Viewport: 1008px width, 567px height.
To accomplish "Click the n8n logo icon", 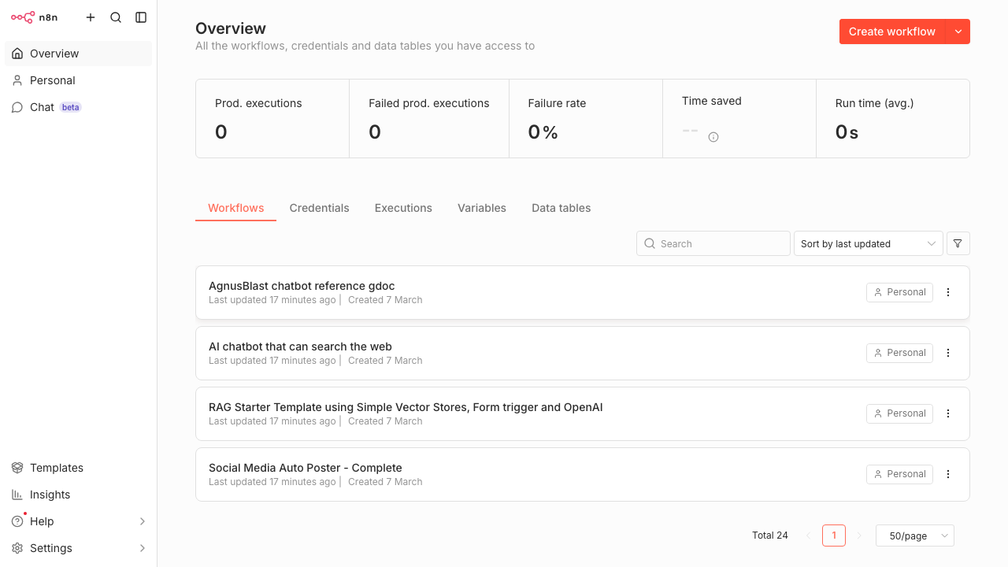I will [x=22, y=17].
